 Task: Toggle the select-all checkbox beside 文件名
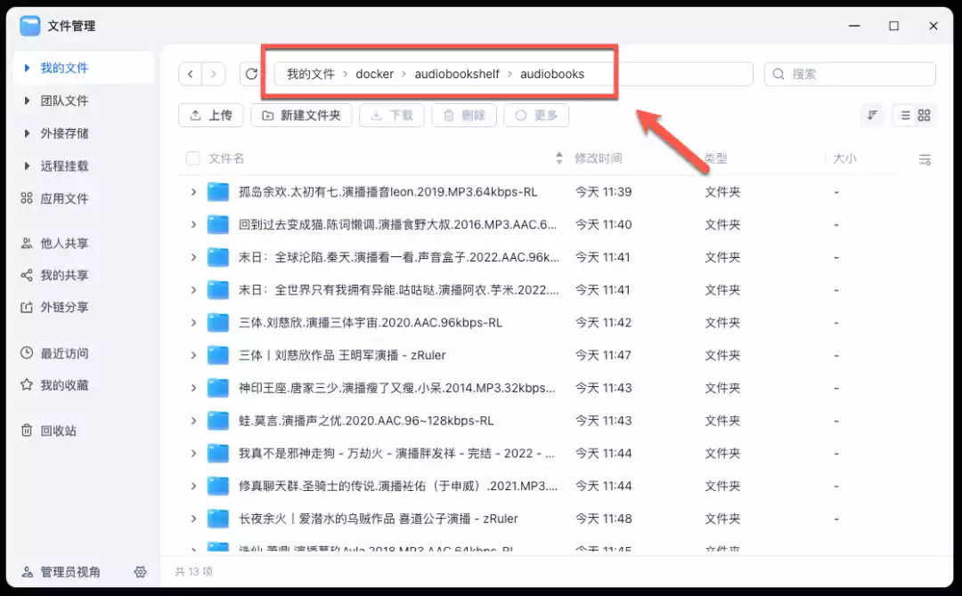pyautogui.click(x=192, y=158)
